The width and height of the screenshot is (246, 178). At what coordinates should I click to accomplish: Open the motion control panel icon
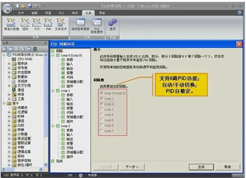(x=80, y=24)
